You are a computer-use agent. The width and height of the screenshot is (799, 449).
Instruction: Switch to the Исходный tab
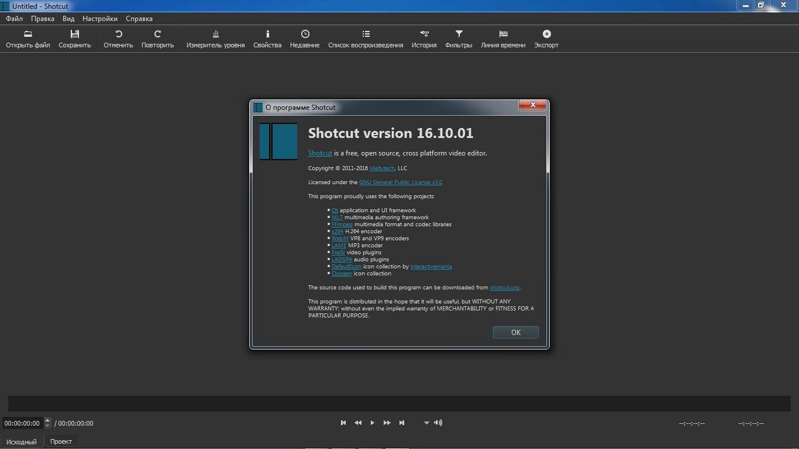[22, 441]
